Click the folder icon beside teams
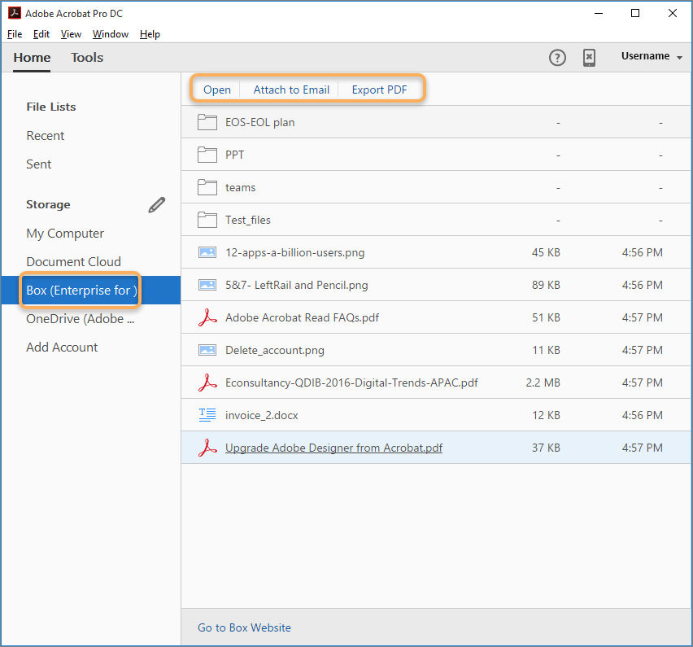Image resolution: width=693 pixels, height=647 pixels. pyautogui.click(x=207, y=187)
